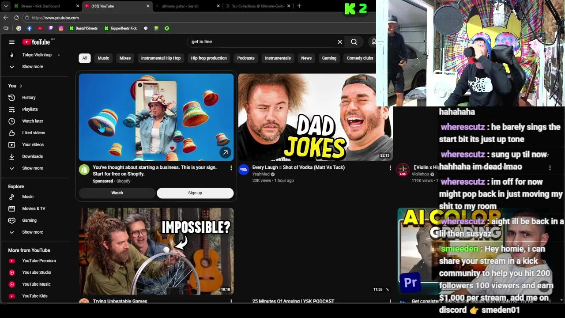Switch to ultimate guitar - Search tab
The width and height of the screenshot is (565, 318).
pyautogui.click(x=187, y=6)
